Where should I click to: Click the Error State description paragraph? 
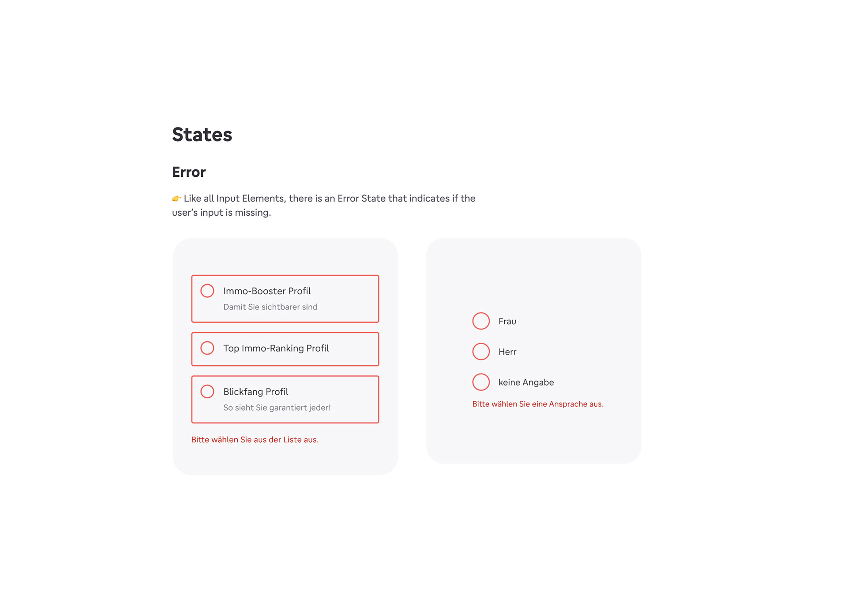[324, 206]
